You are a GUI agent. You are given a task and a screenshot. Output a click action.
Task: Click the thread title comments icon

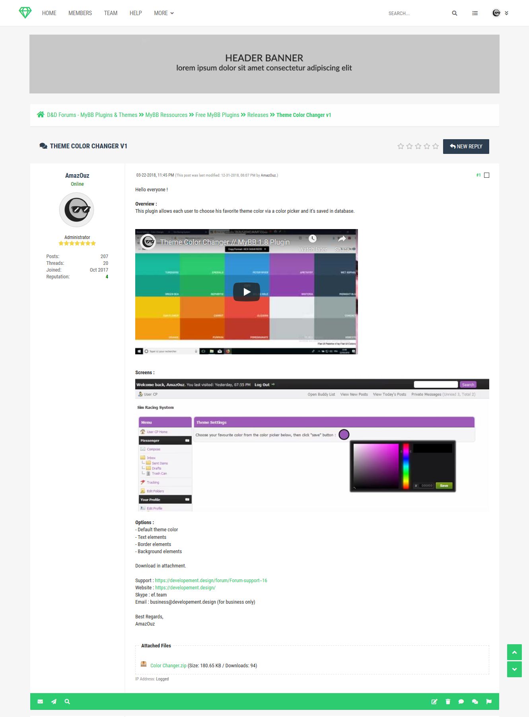(x=43, y=146)
